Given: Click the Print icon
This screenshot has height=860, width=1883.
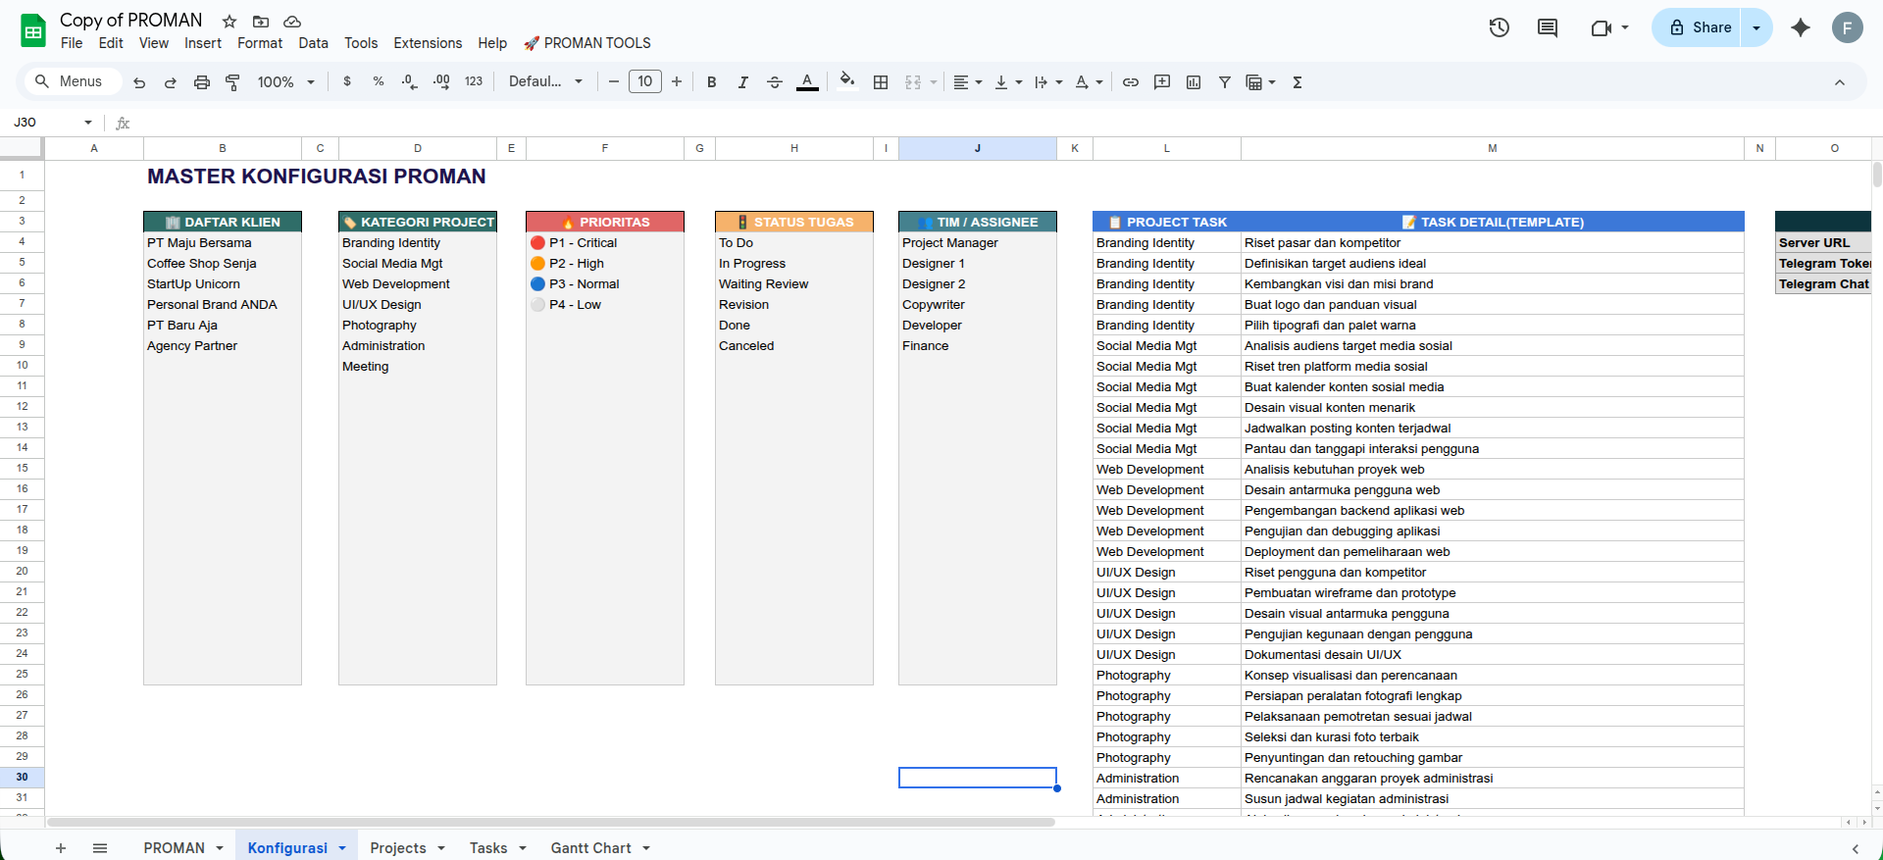Looking at the screenshot, I should (x=201, y=82).
